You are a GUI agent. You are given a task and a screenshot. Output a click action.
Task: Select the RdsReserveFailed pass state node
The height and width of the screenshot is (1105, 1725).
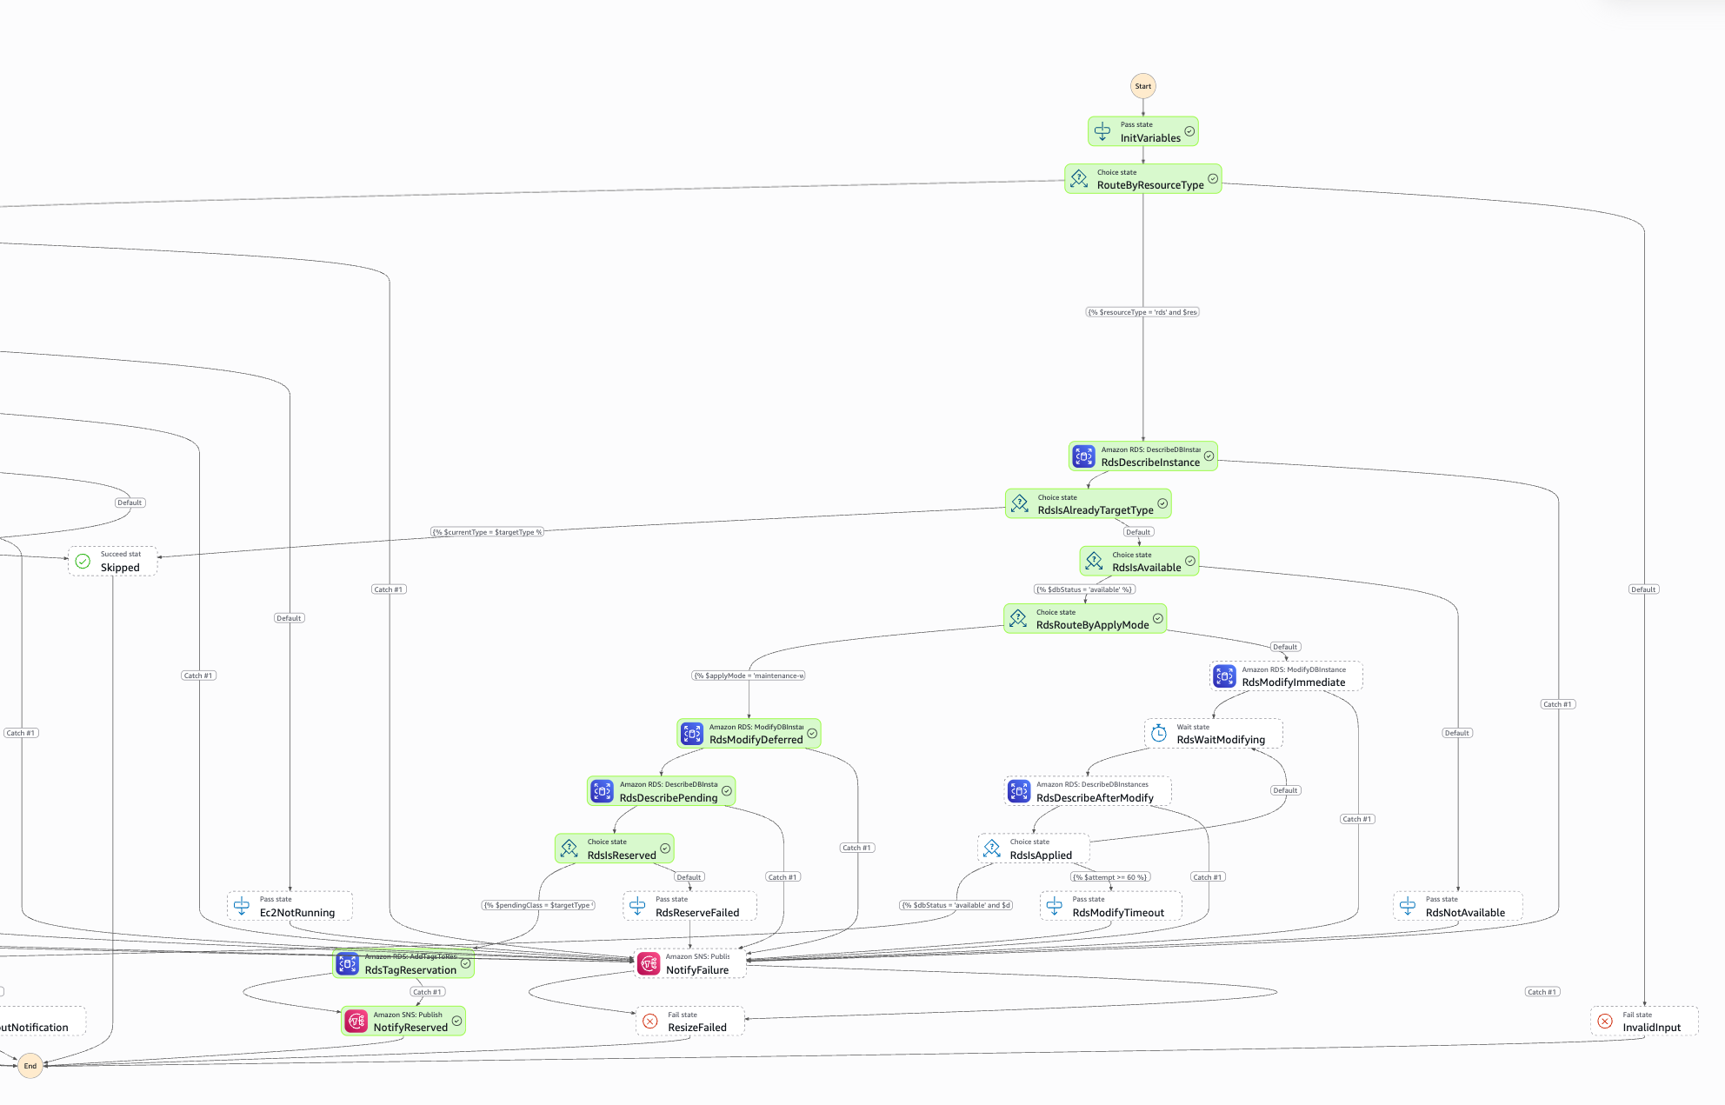[690, 906]
